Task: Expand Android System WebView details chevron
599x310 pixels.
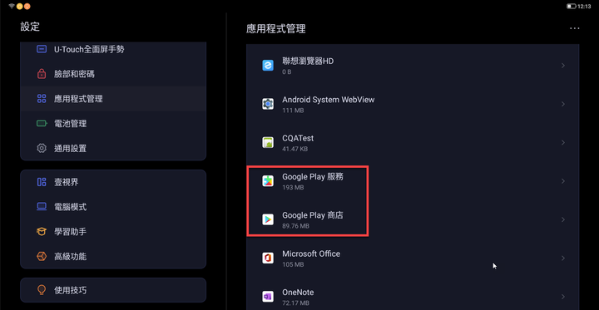Action: pyautogui.click(x=563, y=104)
